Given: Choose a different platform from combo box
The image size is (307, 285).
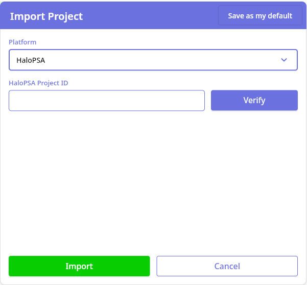Looking at the screenshot, I should tap(153, 60).
